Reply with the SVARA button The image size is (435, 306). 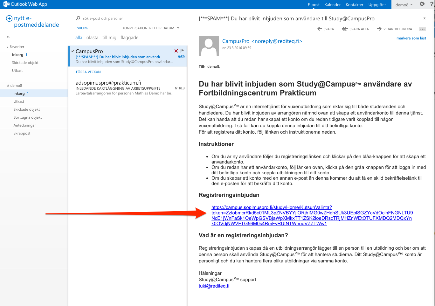326,29
